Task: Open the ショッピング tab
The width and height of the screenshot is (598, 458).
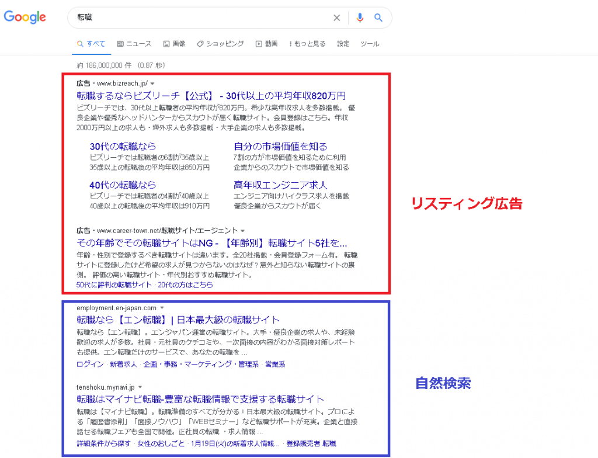Action: [220, 43]
